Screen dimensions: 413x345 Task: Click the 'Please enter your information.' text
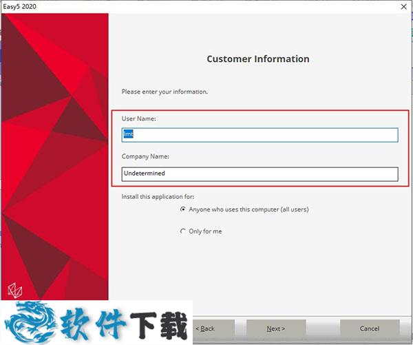(165, 92)
